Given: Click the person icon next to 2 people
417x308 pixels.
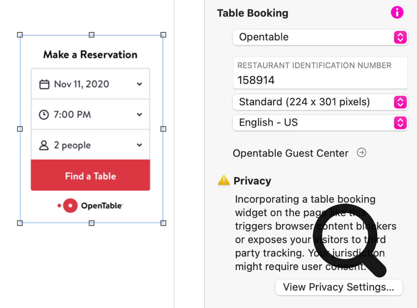Looking at the screenshot, I should point(44,145).
